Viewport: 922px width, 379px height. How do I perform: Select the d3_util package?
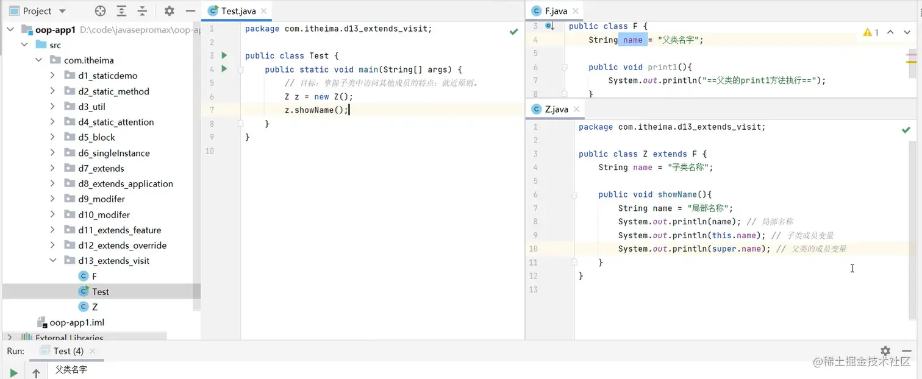coord(91,107)
